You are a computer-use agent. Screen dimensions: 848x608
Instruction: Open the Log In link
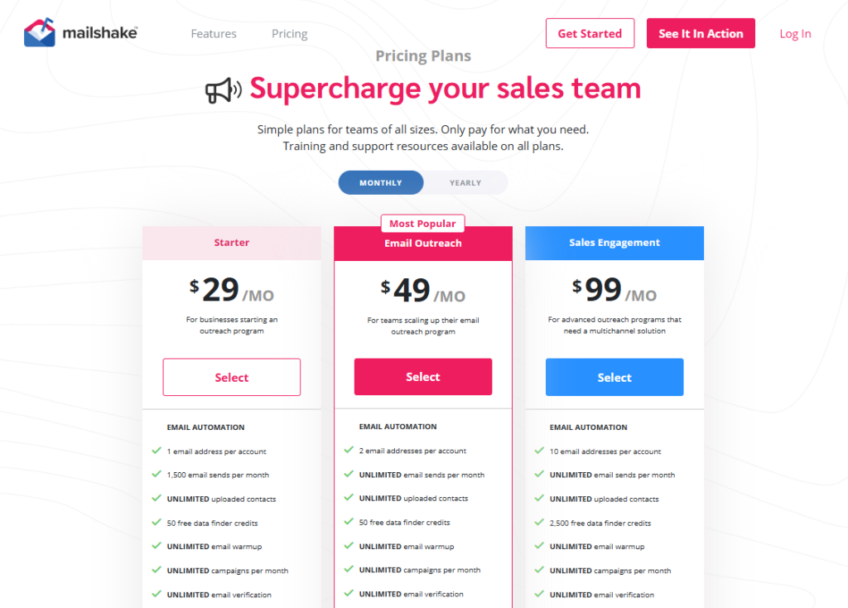coord(795,33)
